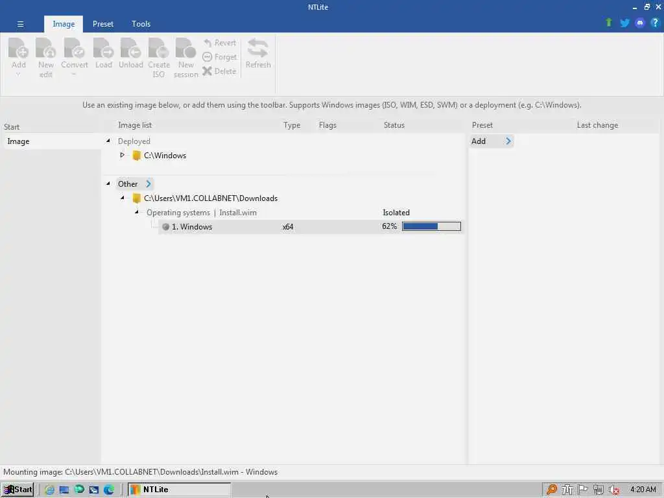This screenshot has height=498, width=664.
Task: Click the Preset column header
Action: click(x=482, y=125)
